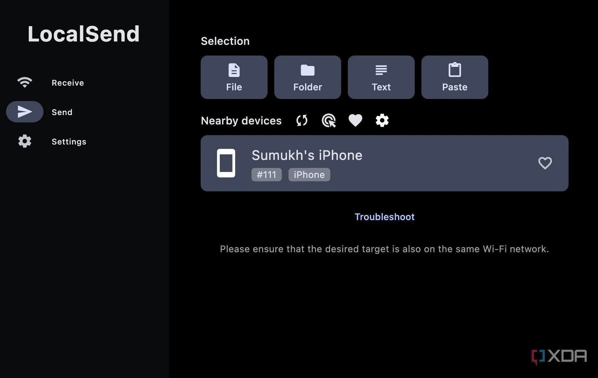Click the iPhone model tag
The image size is (598, 378).
tap(309, 175)
